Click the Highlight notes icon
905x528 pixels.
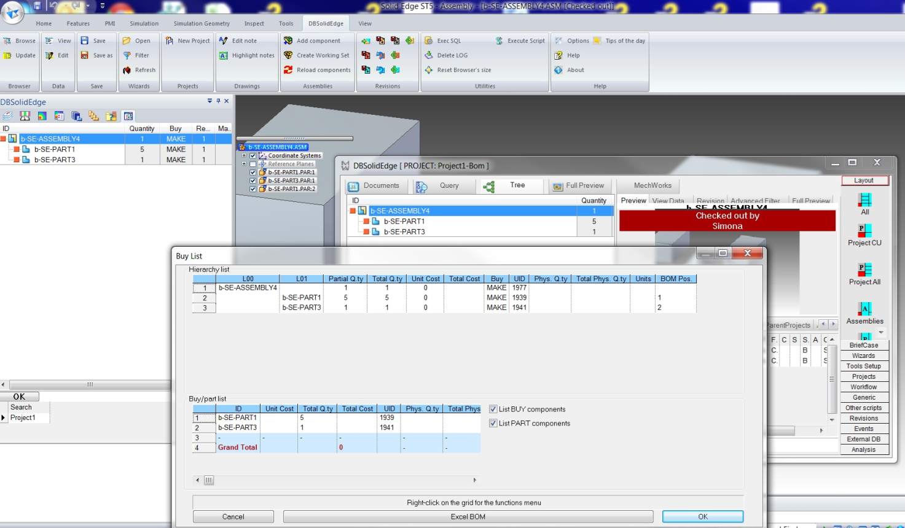[224, 55]
